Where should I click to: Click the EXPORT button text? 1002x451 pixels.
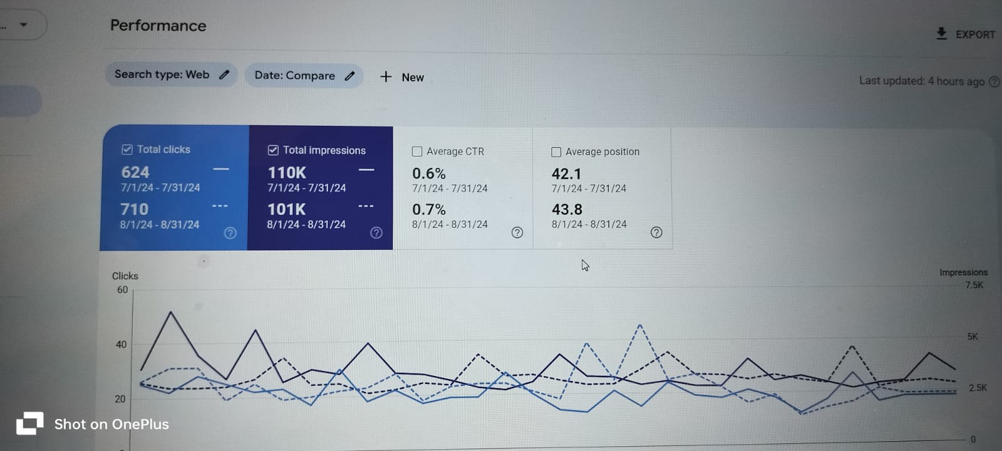point(975,35)
